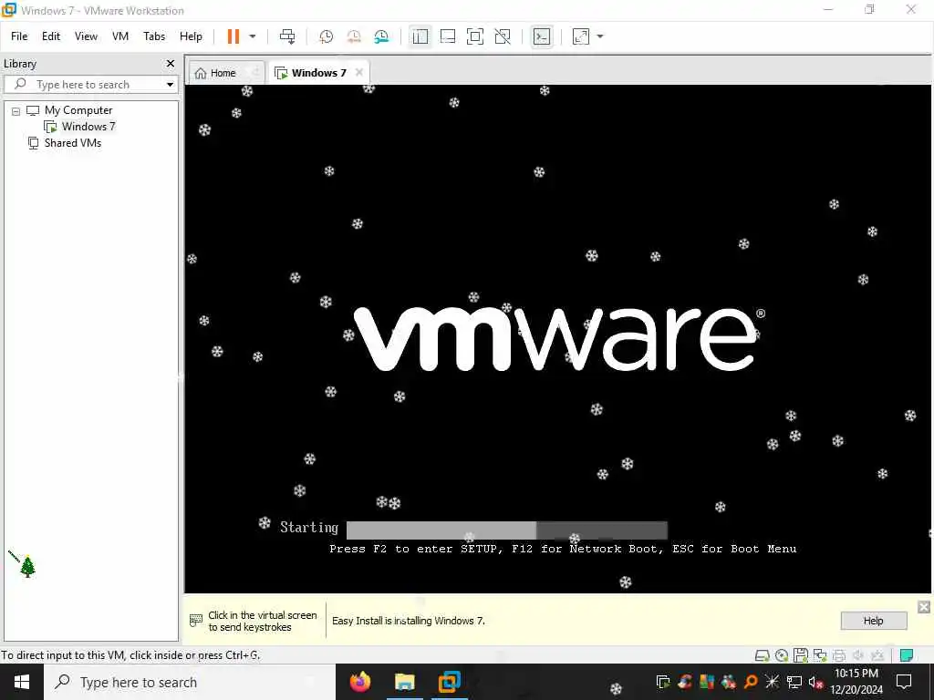Screen dimensions: 934x700
Task: Toggle the console view icon
Action: pos(542,36)
